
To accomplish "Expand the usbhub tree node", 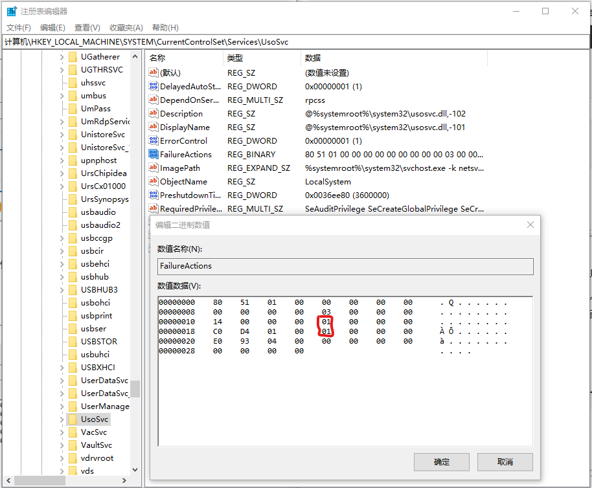I will click(62, 277).
